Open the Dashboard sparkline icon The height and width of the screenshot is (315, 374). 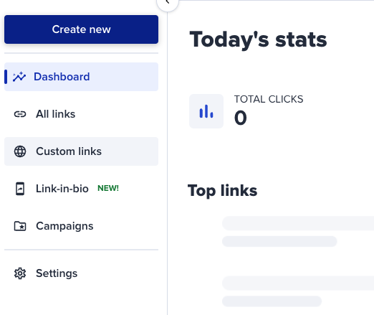click(x=19, y=77)
